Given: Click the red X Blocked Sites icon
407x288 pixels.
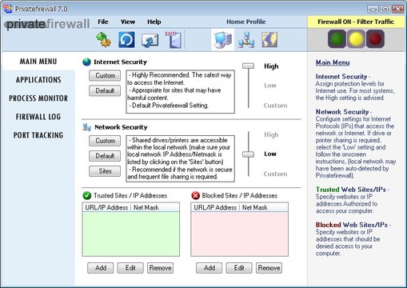Looking at the screenshot, I should point(196,195).
